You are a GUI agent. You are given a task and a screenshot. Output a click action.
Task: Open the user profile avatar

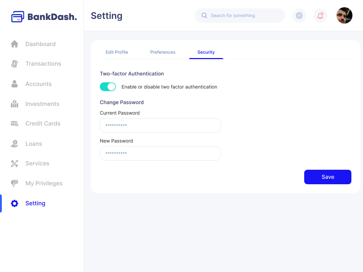(x=344, y=16)
